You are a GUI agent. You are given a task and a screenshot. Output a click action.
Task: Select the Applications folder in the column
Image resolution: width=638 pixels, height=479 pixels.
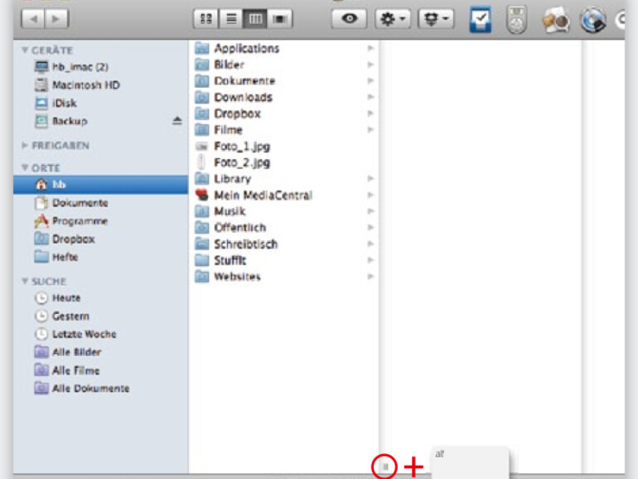[x=284, y=48]
